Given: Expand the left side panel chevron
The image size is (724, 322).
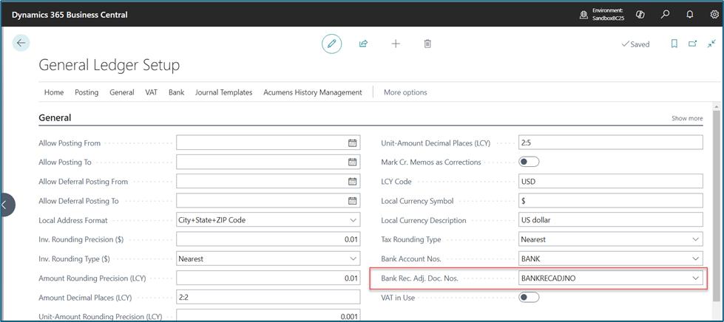Looking at the screenshot, I should pos(5,205).
